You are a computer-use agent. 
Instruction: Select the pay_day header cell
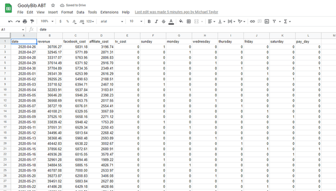[308, 41]
